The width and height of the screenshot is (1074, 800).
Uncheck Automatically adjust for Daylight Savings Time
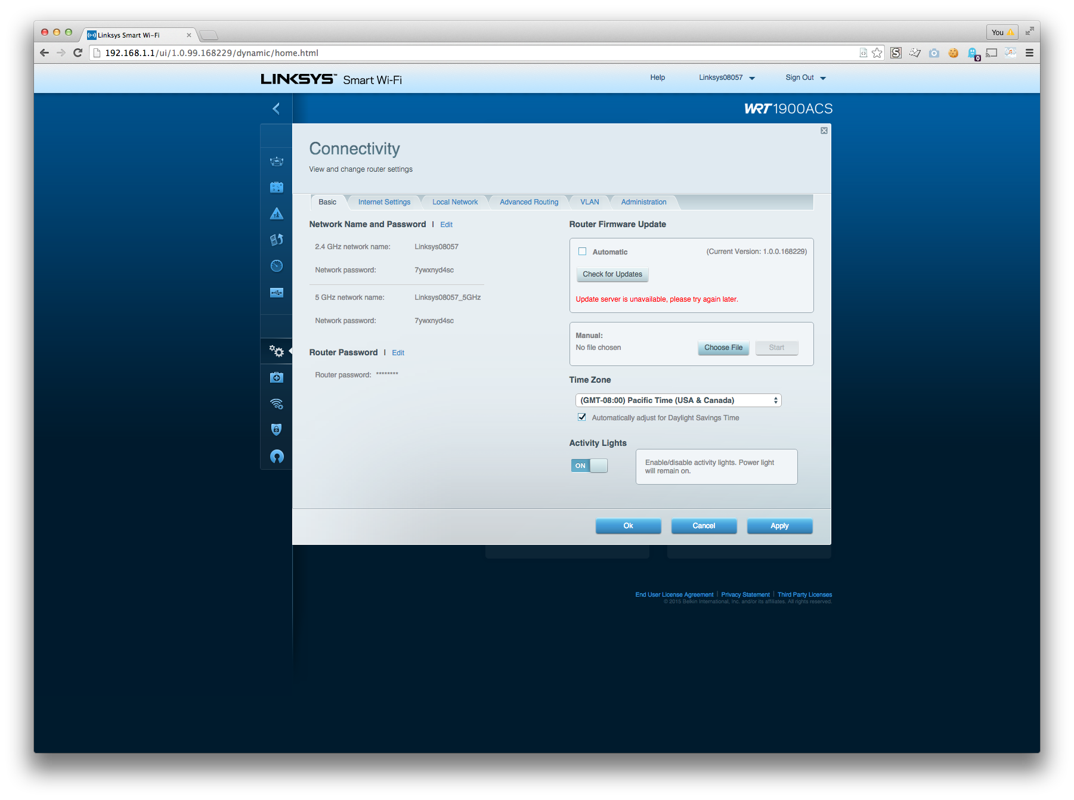point(581,417)
